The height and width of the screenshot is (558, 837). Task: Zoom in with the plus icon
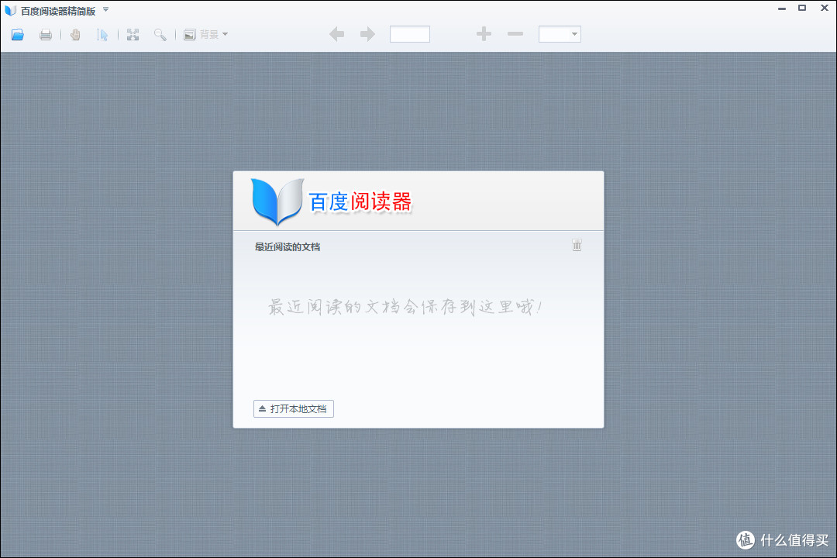(484, 34)
